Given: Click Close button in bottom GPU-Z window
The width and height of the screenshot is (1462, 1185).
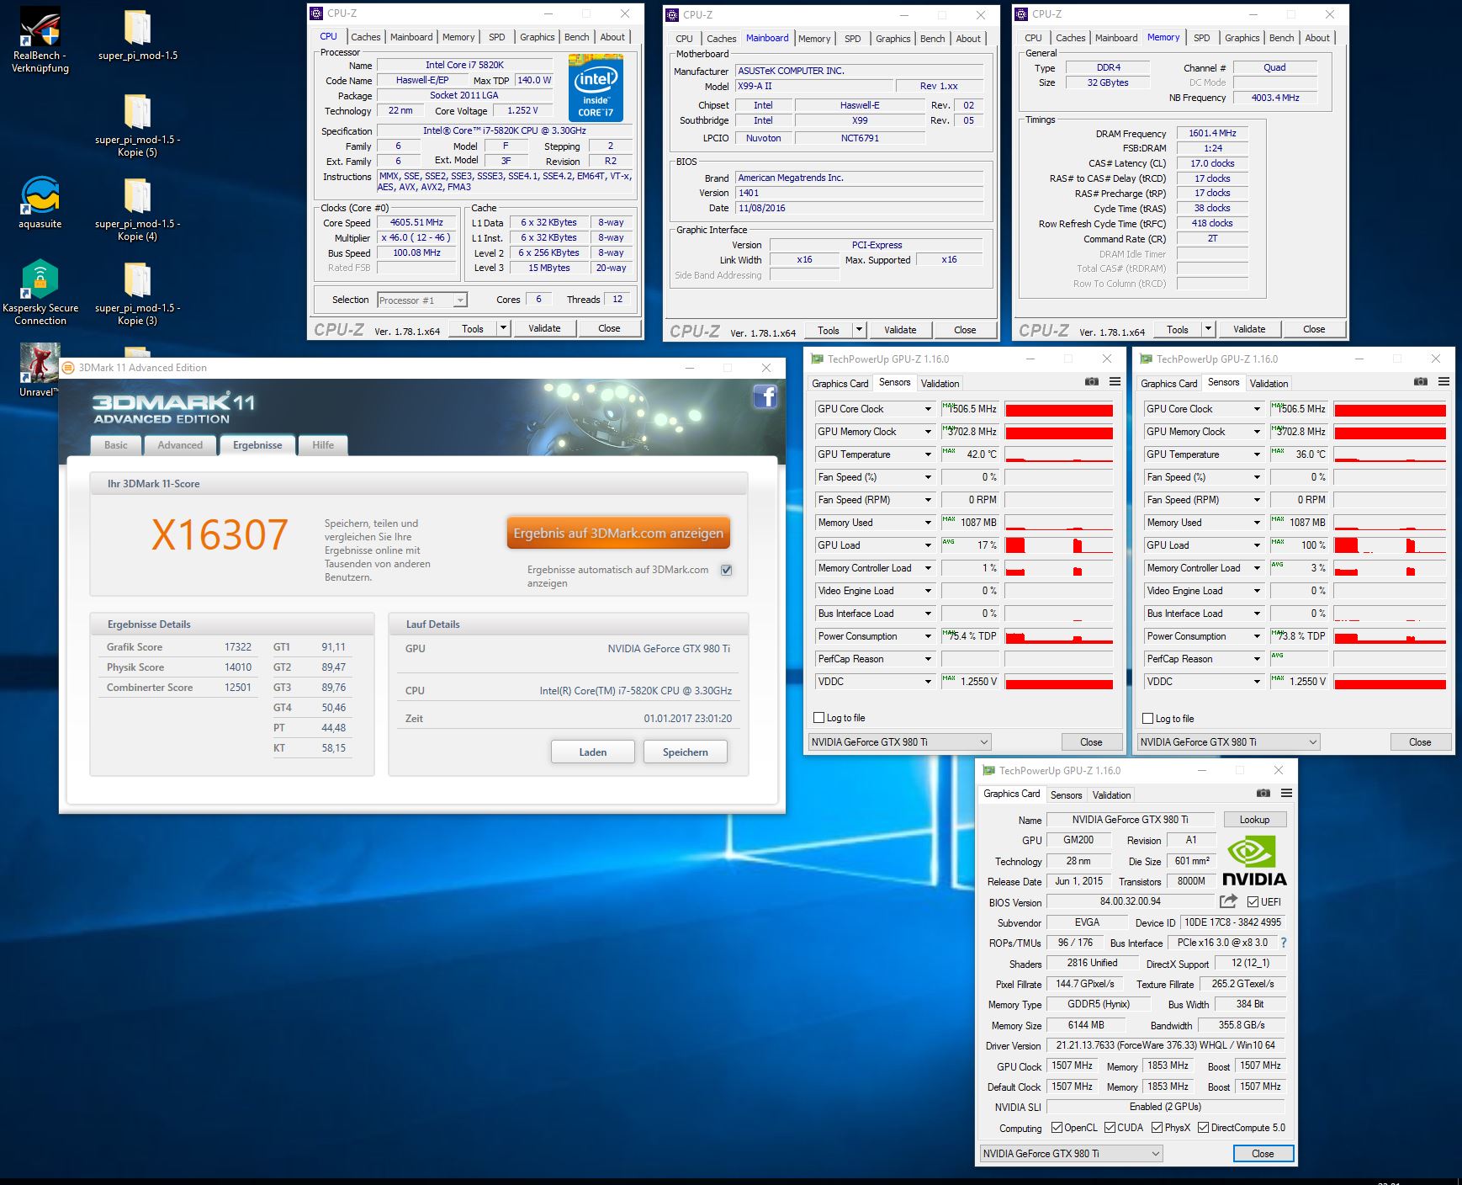Looking at the screenshot, I should click(x=1263, y=1153).
